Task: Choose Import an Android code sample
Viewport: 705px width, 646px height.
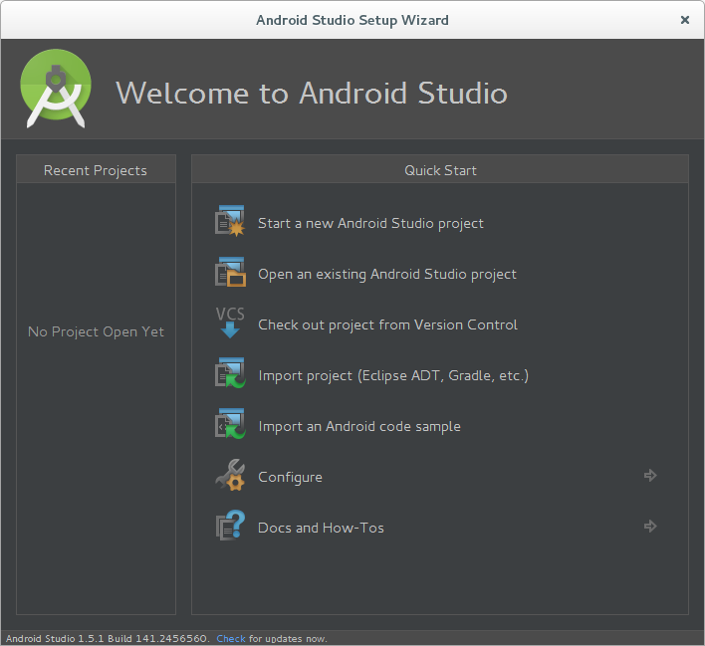Action: (x=359, y=427)
